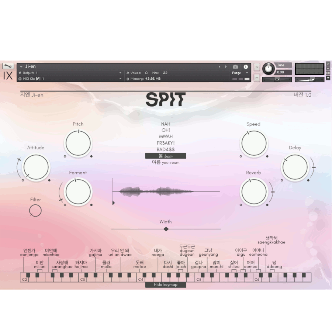Click Hide keymap to collapse the keyboard
332x332 pixels.
coord(166,284)
